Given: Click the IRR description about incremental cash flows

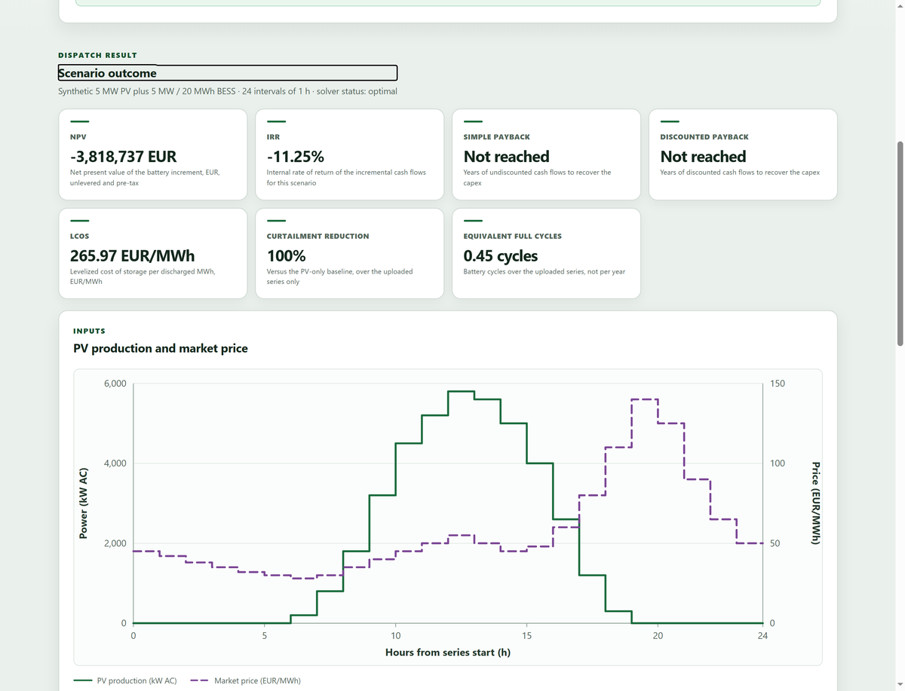Looking at the screenshot, I should point(346,178).
